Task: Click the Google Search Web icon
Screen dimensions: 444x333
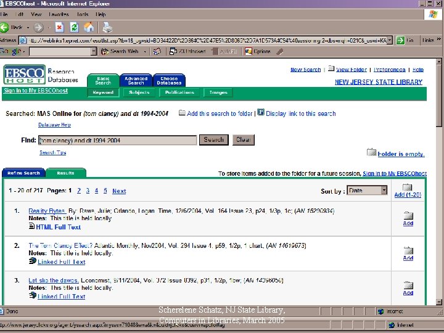Action: pyautogui.click(x=105, y=51)
